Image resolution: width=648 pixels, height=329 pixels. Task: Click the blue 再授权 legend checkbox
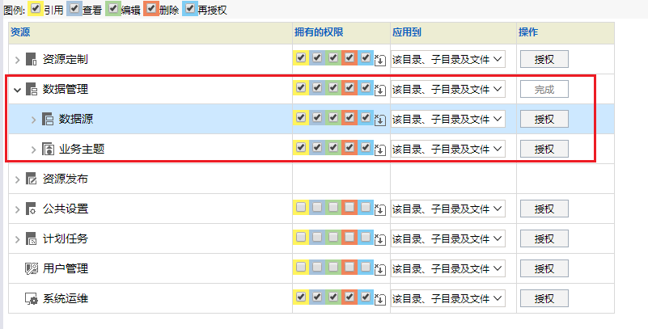point(189,8)
